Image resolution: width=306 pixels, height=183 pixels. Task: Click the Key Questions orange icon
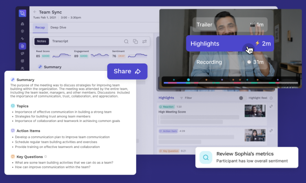pyautogui.click(x=13, y=156)
